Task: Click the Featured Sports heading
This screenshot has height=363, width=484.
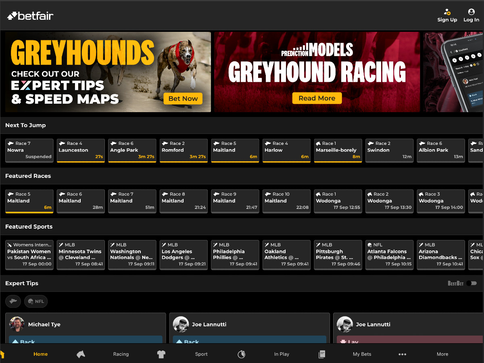Action: pos(29,227)
